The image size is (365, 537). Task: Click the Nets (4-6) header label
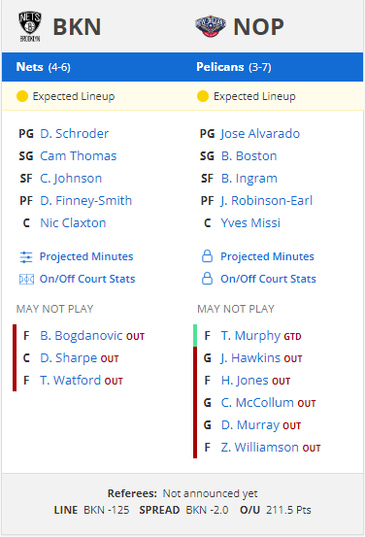click(x=43, y=67)
